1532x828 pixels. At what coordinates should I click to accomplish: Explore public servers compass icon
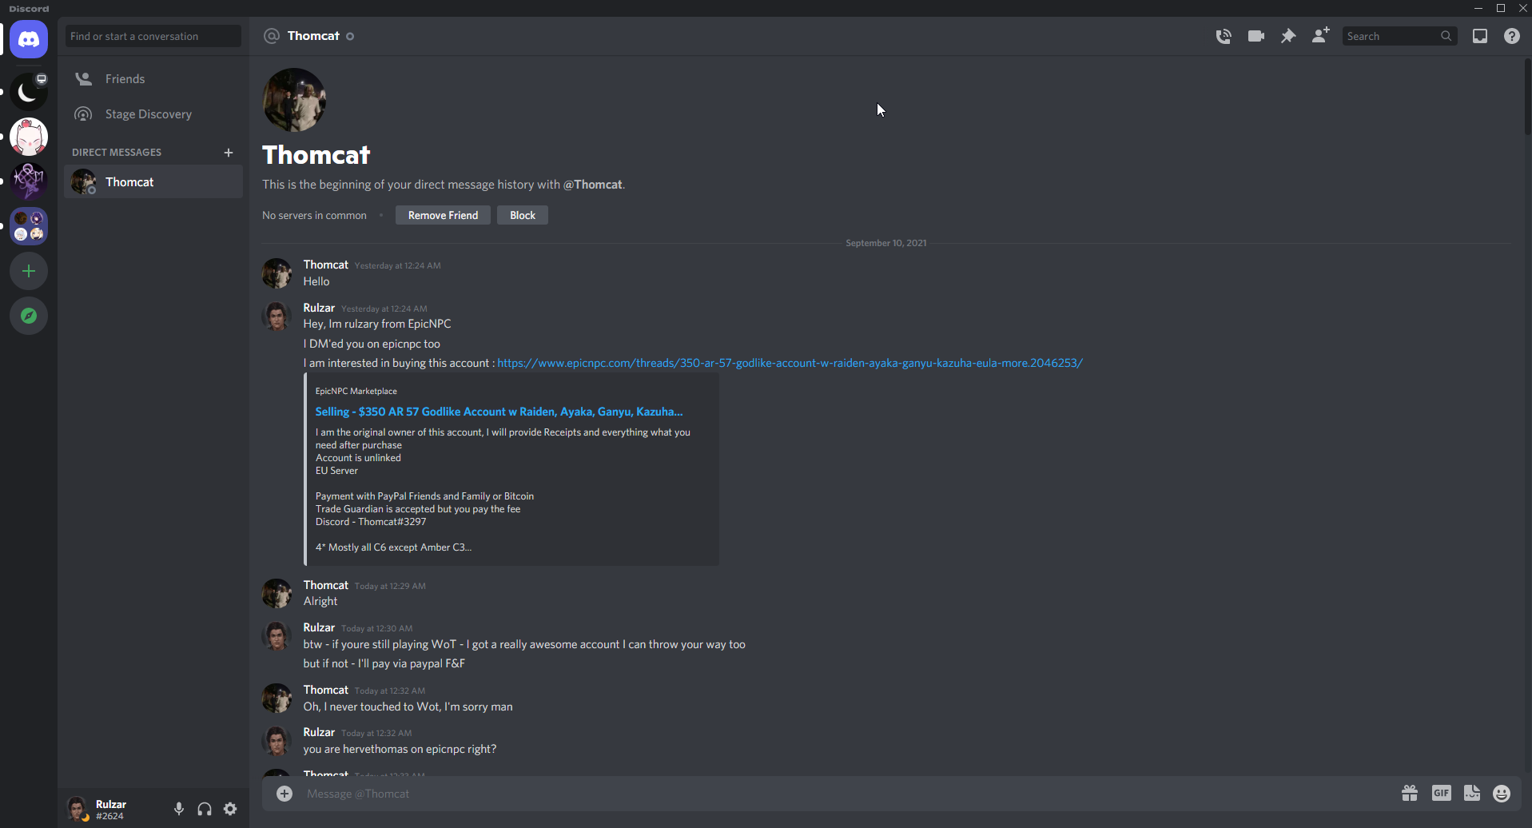(x=29, y=316)
